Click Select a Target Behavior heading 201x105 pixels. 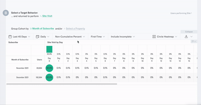tap(24, 13)
